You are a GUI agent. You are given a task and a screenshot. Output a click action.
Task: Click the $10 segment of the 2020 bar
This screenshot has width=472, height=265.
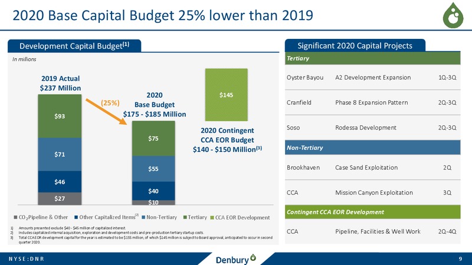point(153,203)
